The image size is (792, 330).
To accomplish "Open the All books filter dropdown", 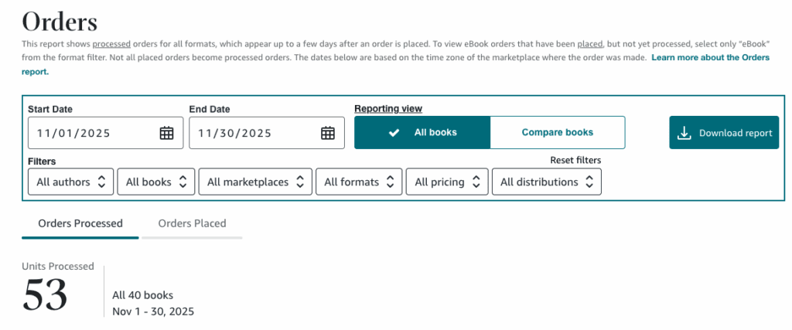I will coord(157,182).
